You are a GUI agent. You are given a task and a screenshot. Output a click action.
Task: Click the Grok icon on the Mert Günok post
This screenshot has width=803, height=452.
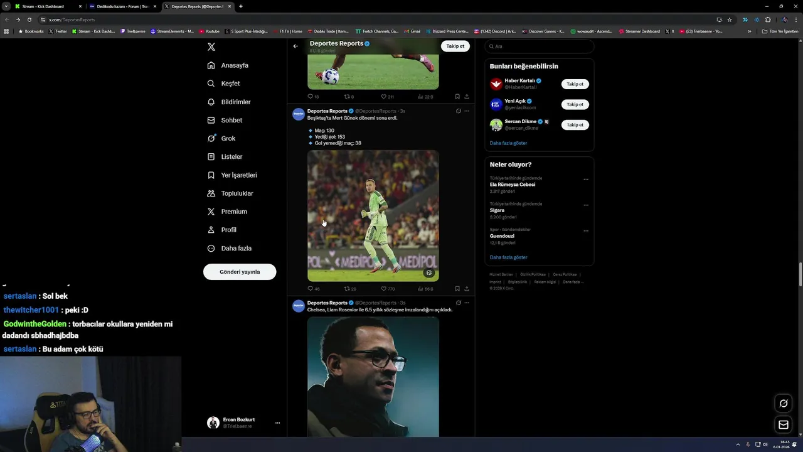tap(459, 111)
